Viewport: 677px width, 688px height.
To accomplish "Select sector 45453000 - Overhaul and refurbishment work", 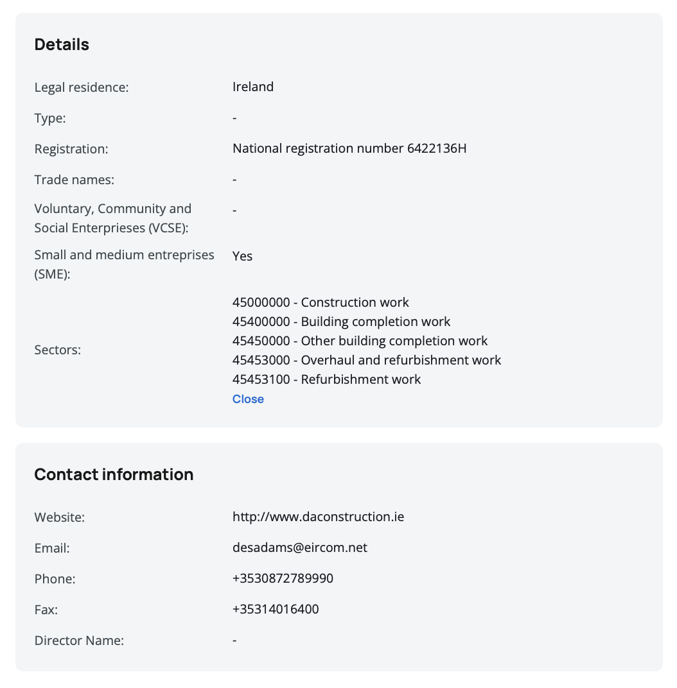I will (367, 360).
